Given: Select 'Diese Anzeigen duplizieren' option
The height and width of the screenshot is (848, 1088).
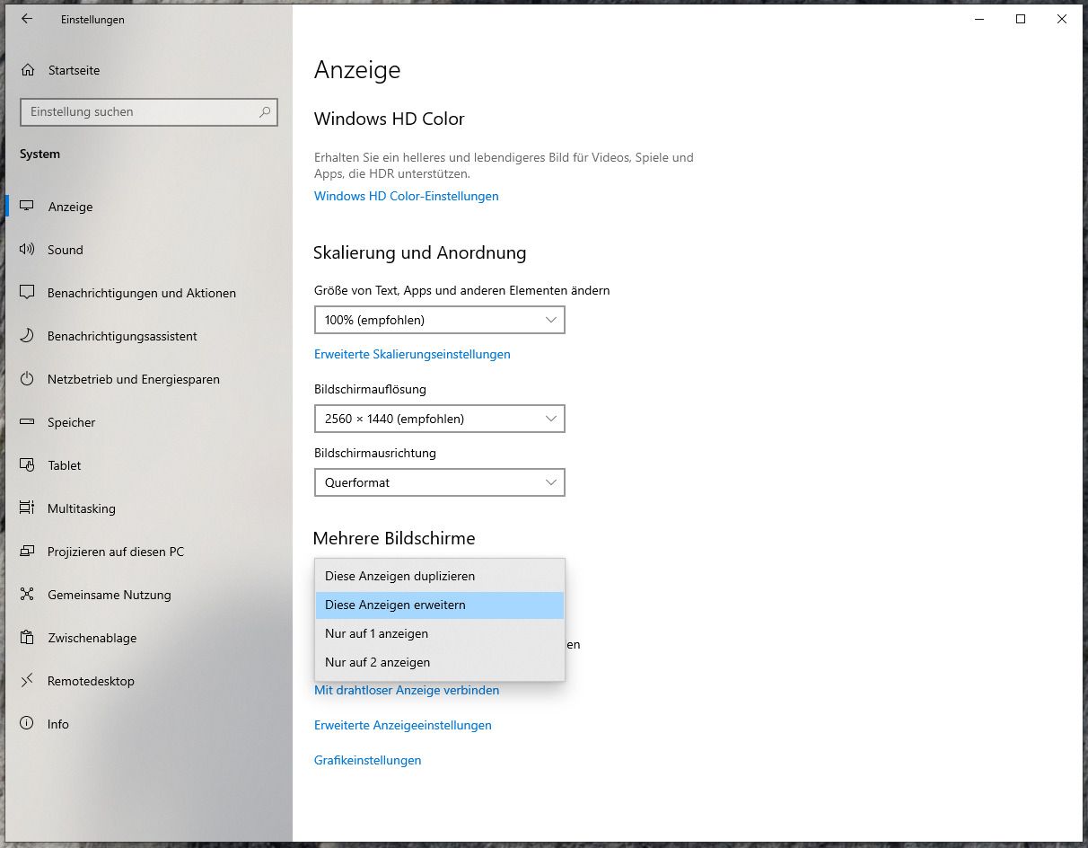Looking at the screenshot, I should click(x=400, y=576).
